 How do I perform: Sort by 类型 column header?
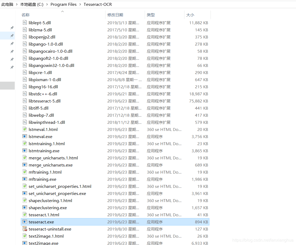[x=151, y=15]
